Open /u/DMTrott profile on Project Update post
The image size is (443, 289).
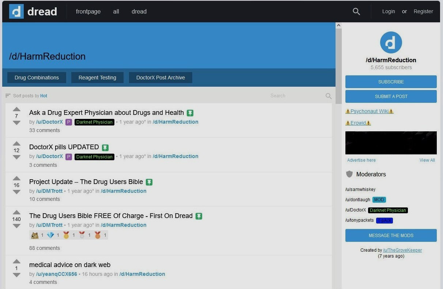49,191
